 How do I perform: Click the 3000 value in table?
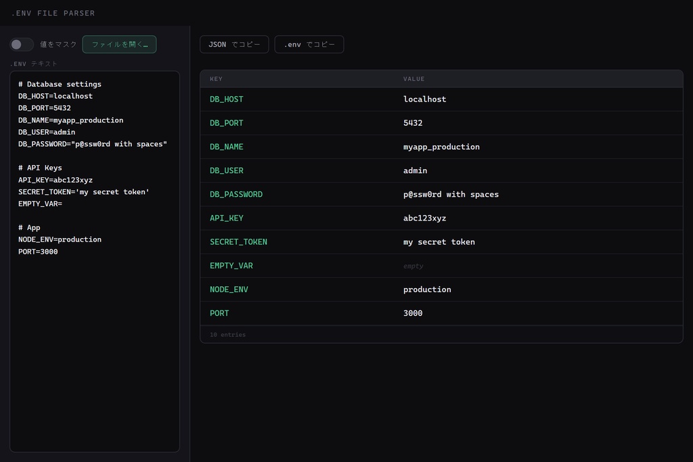click(x=413, y=313)
